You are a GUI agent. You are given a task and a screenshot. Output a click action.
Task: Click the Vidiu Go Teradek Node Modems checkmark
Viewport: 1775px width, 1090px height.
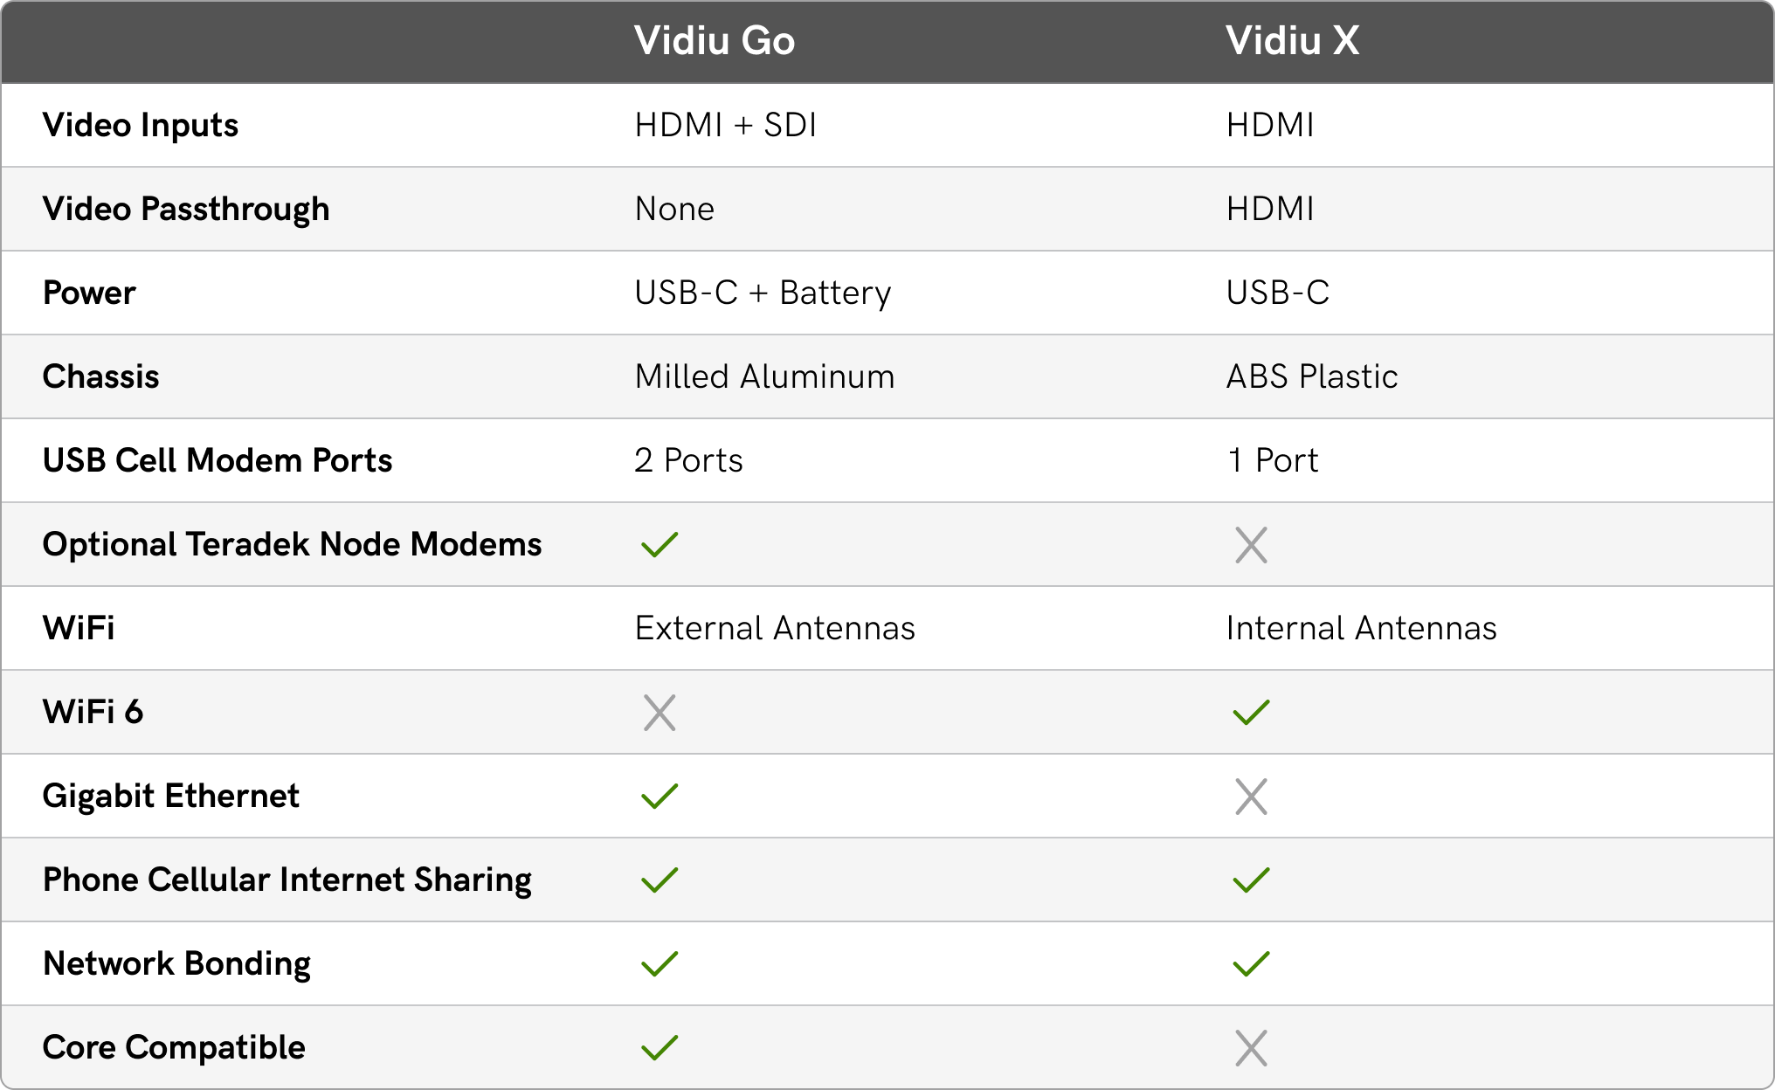click(x=660, y=545)
